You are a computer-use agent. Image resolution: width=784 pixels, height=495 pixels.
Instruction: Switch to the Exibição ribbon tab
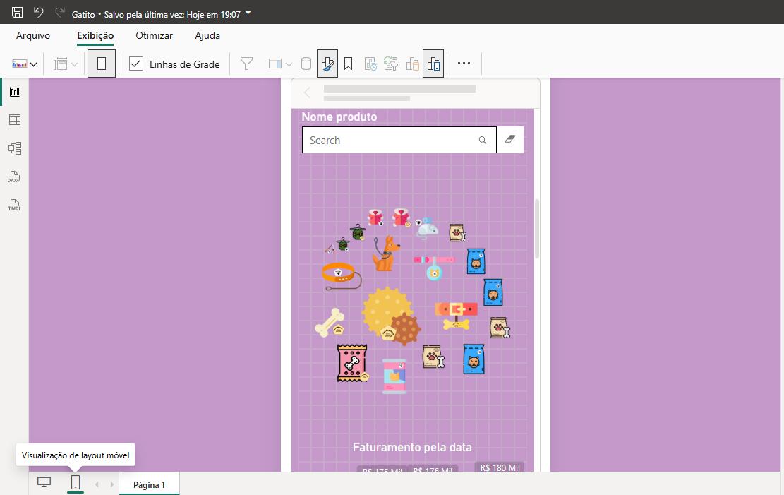(95, 35)
